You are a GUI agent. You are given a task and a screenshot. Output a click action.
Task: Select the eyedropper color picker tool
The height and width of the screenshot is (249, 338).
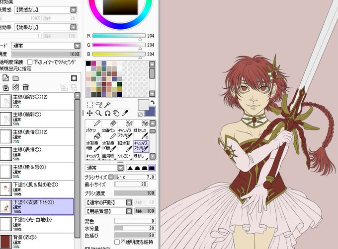pos(125,113)
